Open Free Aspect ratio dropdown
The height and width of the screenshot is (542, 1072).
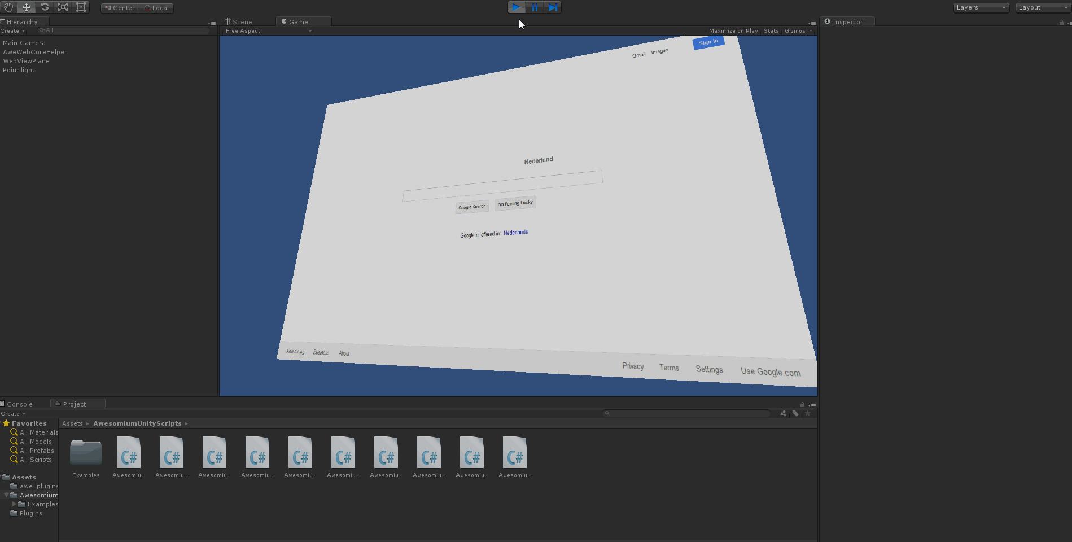(x=268, y=31)
